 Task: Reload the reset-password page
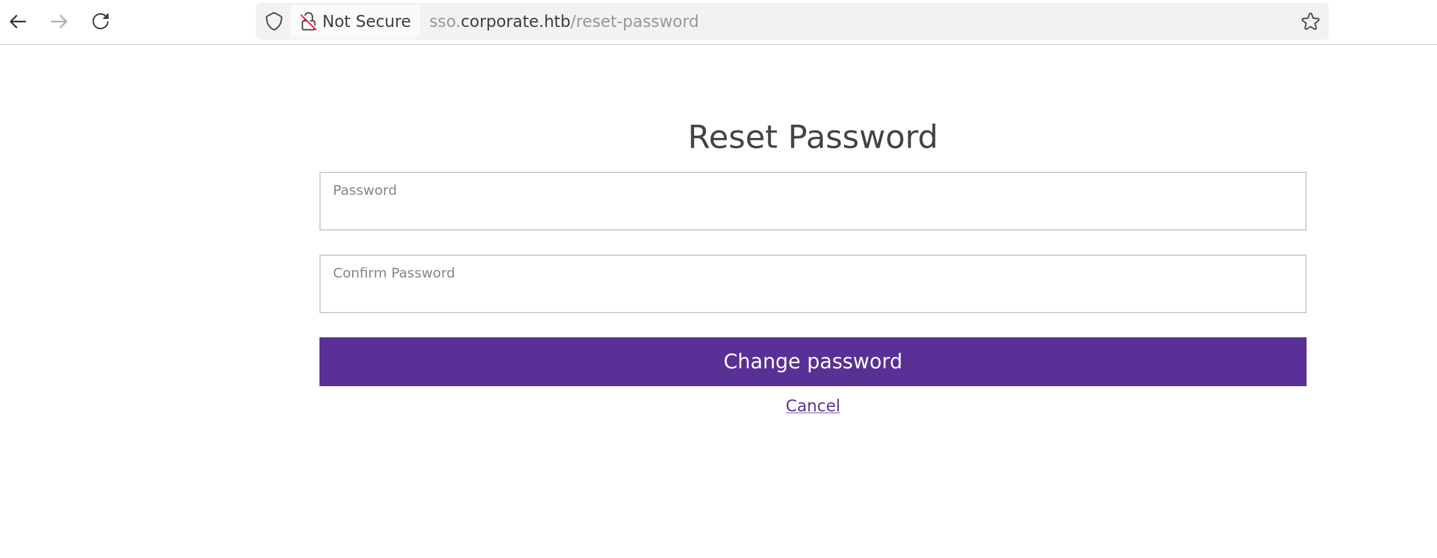pyautogui.click(x=101, y=22)
